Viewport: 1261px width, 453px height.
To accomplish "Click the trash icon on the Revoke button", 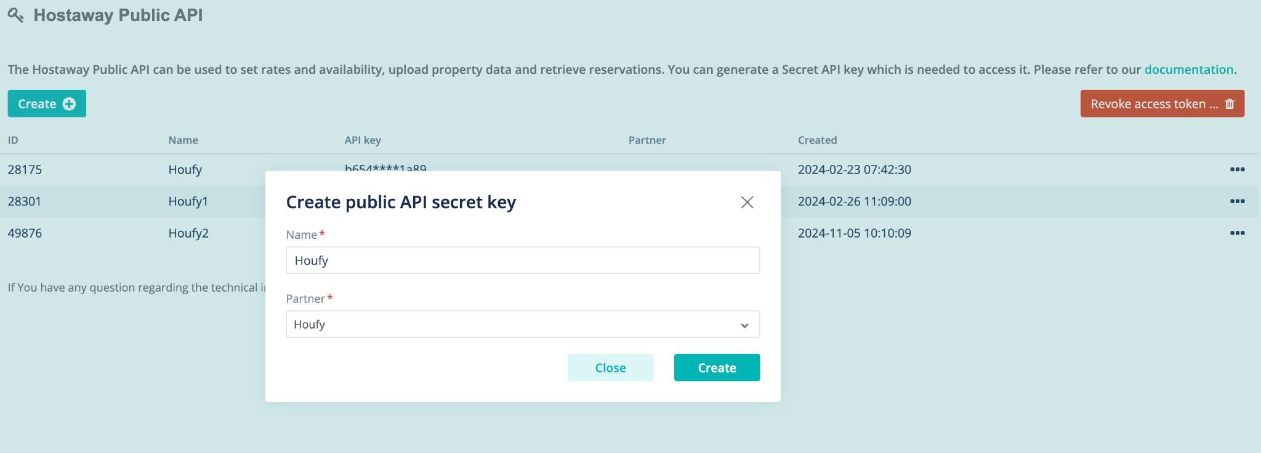I will coord(1230,104).
